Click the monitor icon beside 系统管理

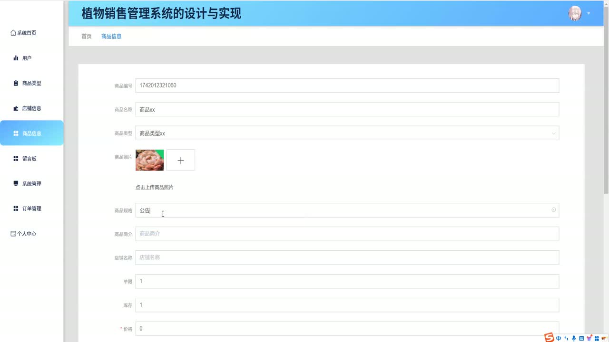click(x=16, y=183)
